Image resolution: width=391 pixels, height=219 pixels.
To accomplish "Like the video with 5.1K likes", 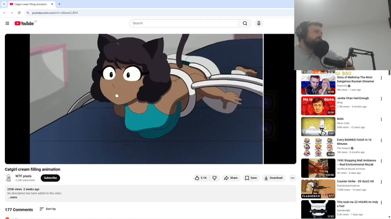I will (201, 178).
